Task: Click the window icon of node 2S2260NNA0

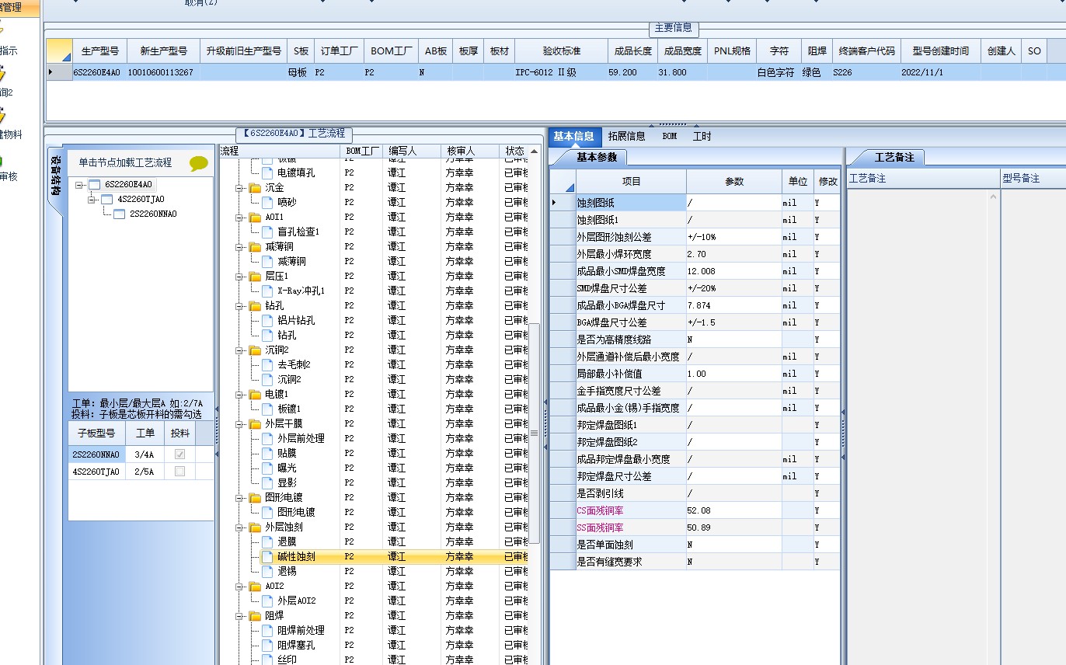Action: pyautogui.click(x=120, y=214)
